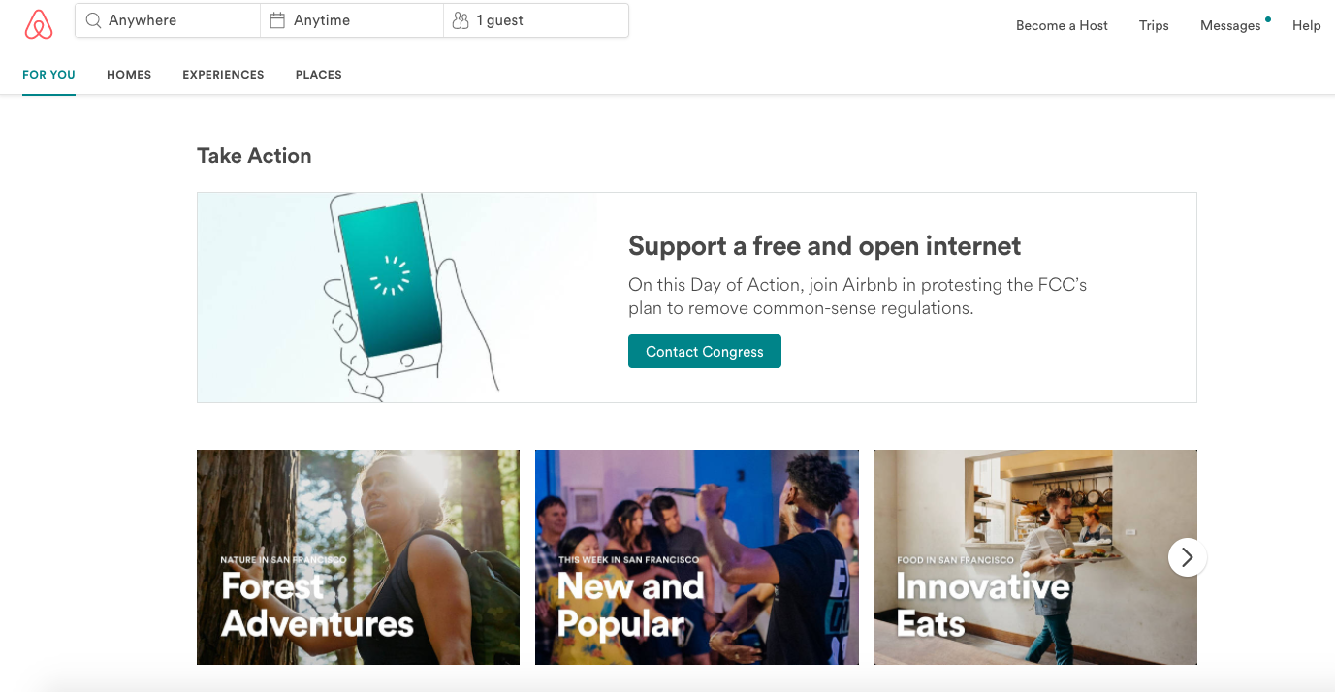Image resolution: width=1335 pixels, height=692 pixels.
Task: Open the Anywhere location search field
Action: pyautogui.click(x=168, y=20)
